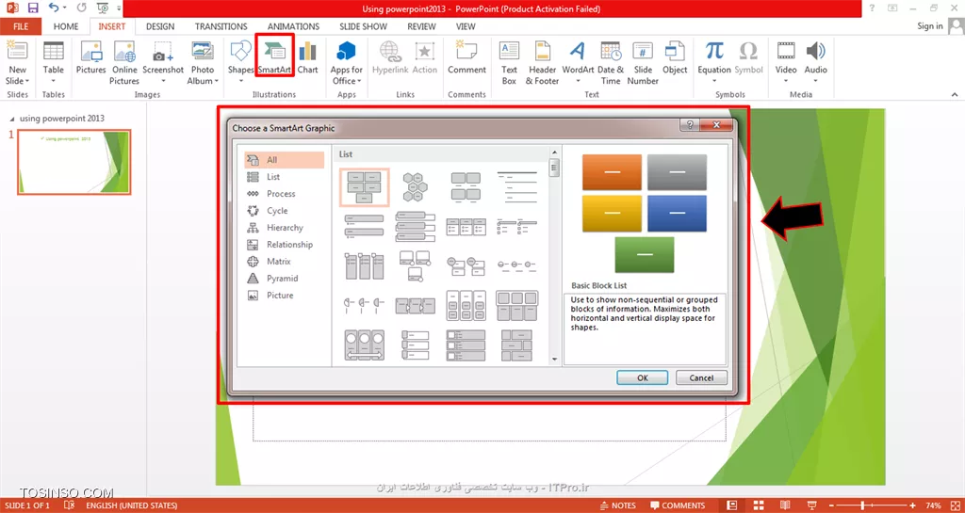The width and height of the screenshot is (965, 513).
Task: Select the Matrix category
Action: click(285, 261)
